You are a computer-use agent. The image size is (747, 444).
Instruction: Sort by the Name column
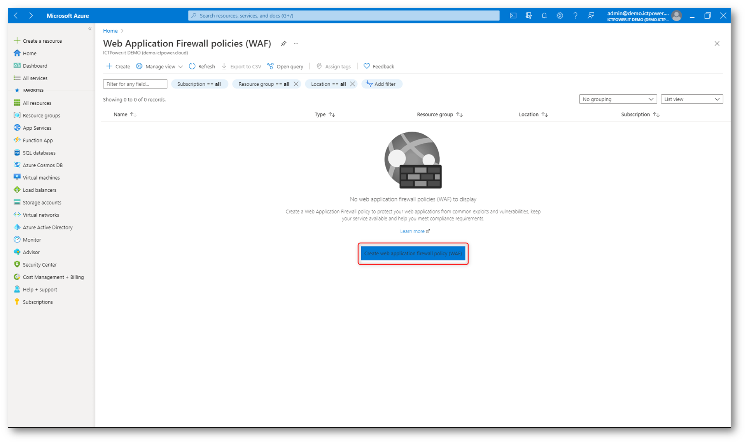124,114
